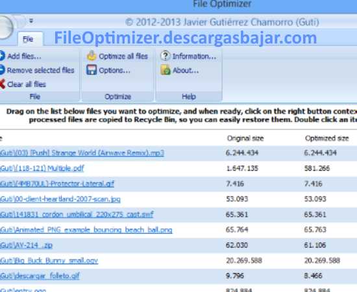
Task: Select optimized size value 581.266
Action: pos(317,168)
